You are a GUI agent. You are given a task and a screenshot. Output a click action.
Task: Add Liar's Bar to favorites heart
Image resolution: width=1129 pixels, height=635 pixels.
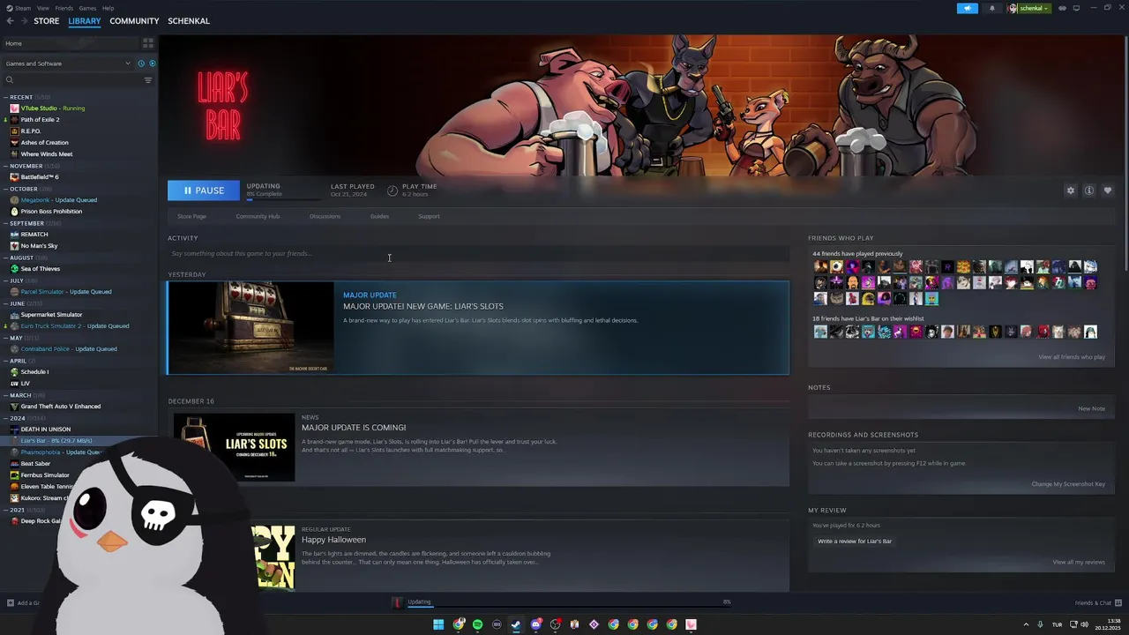pyautogui.click(x=1108, y=190)
